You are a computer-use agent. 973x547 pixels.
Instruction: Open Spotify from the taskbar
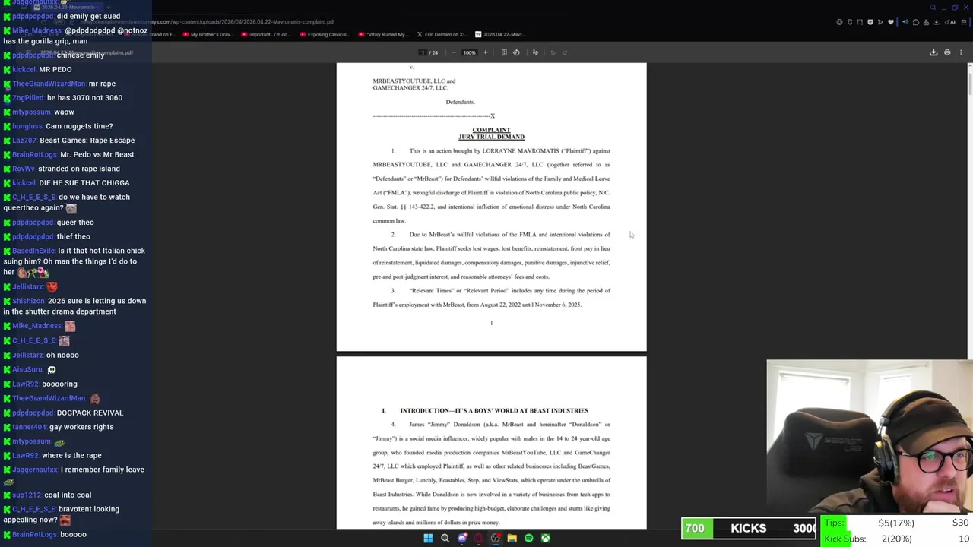pyautogui.click(x=528, y=539)
